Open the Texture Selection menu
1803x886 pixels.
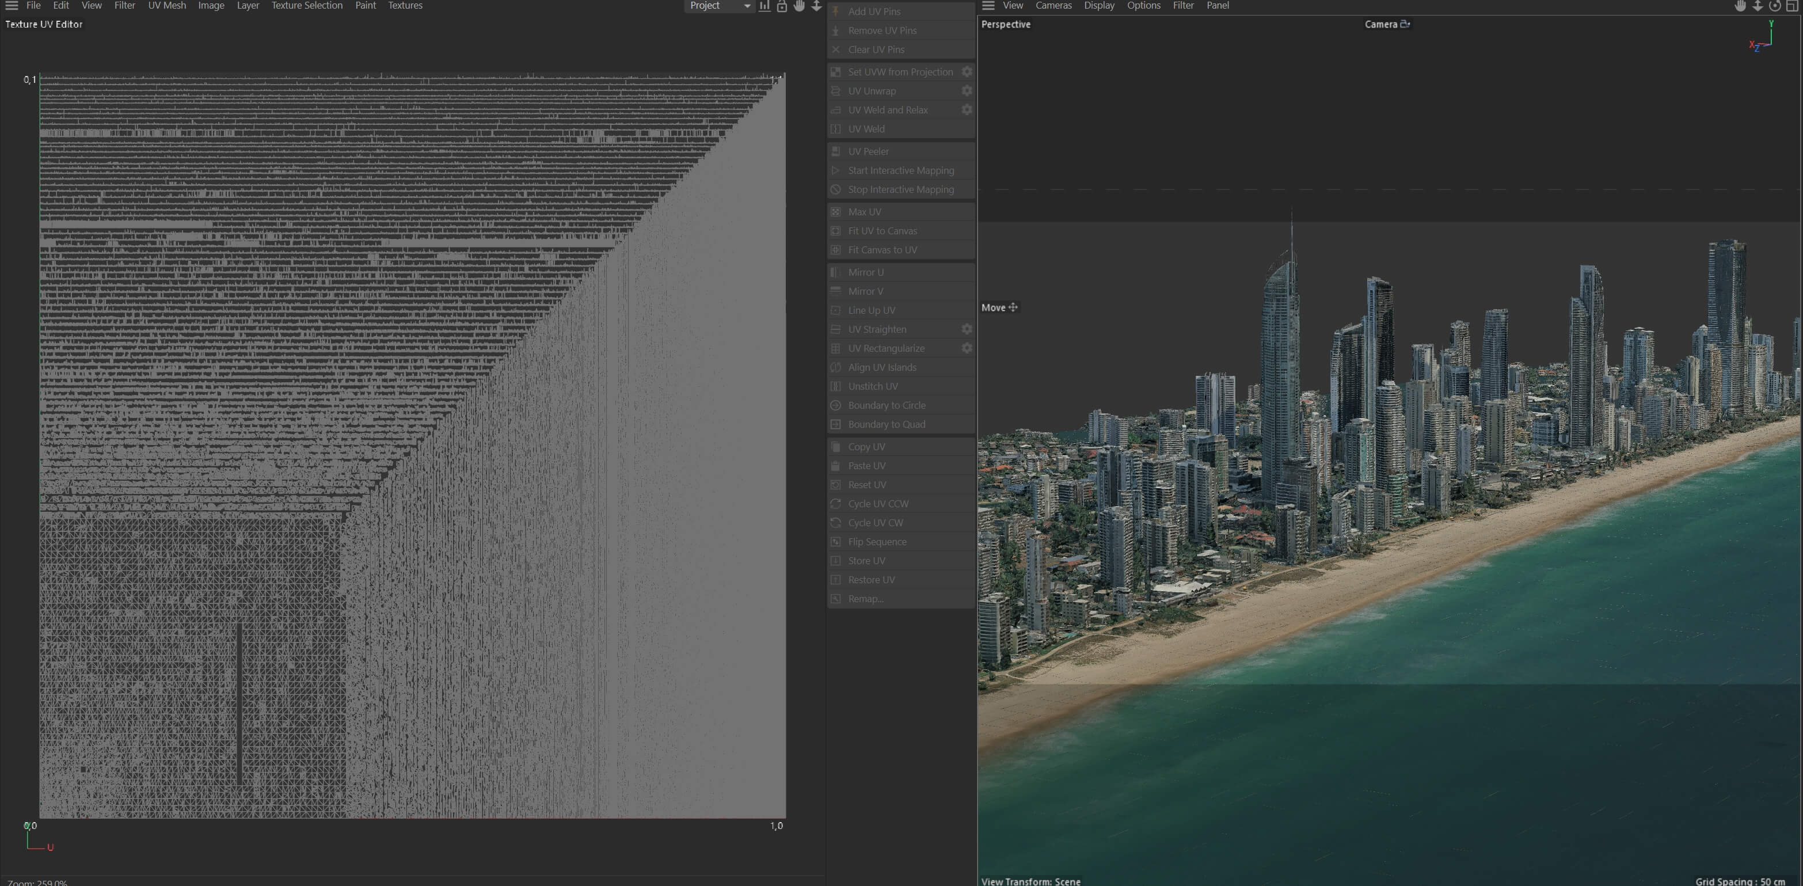(307, 6)
